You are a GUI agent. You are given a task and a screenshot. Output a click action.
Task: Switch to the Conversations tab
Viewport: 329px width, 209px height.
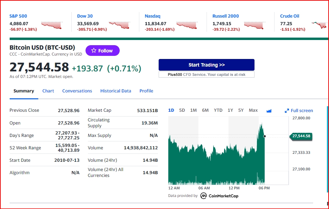point(77,91)
